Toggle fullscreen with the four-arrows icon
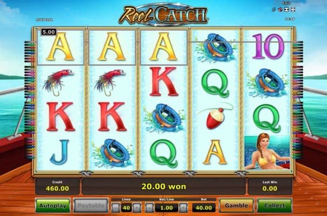This screenshot has height=216, width=327. 293,9
